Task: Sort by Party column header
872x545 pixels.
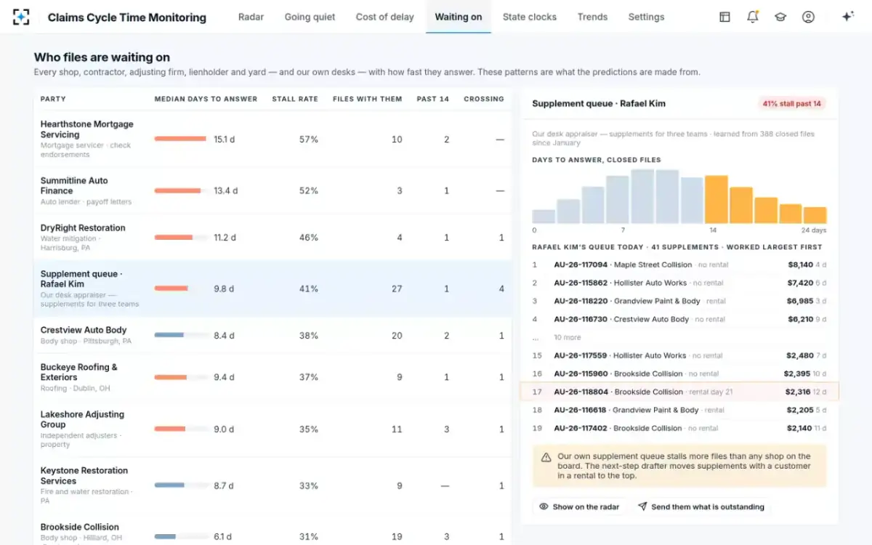Action: (x=53, y=99)
